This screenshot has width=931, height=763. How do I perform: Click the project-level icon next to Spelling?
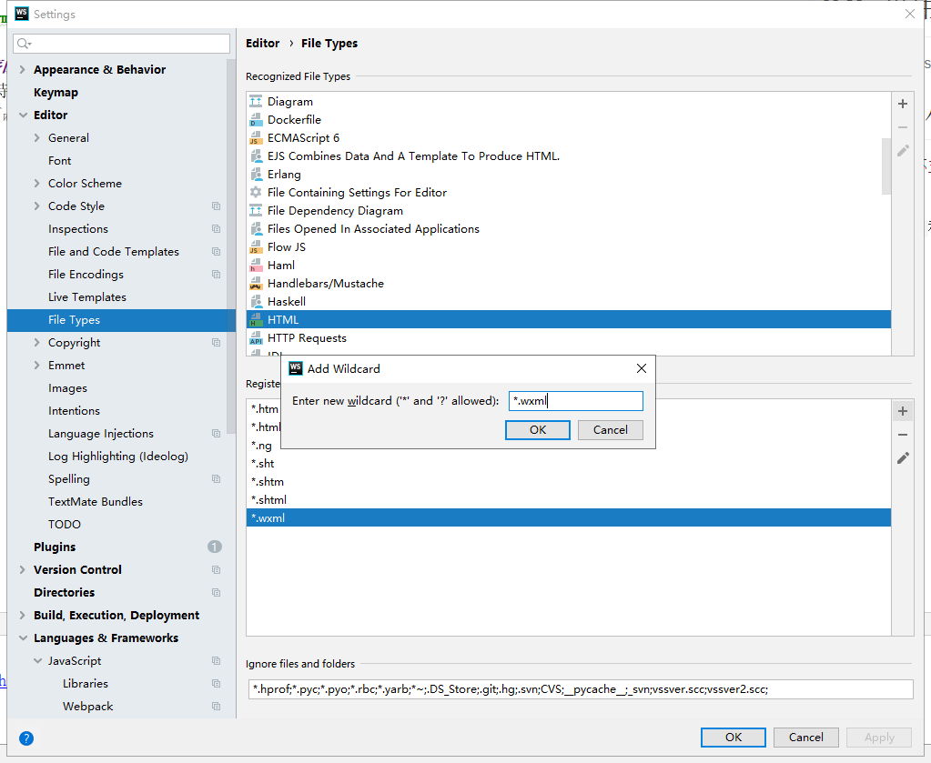click(x=216, y=478)
